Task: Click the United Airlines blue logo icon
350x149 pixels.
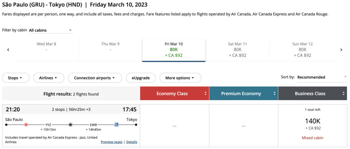Action: [x=116, y=125]
